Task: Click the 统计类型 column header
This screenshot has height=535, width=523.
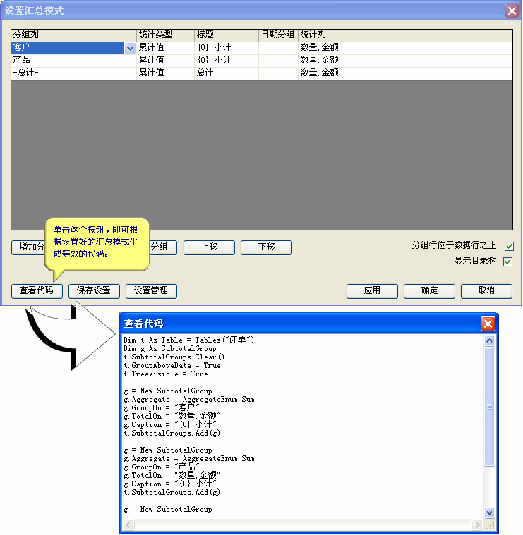Action: [165, 35]
